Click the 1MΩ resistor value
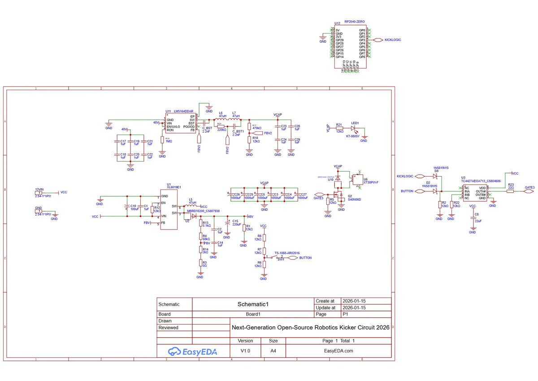Screen dimensions: 538x381 click(x=169, y=141)
